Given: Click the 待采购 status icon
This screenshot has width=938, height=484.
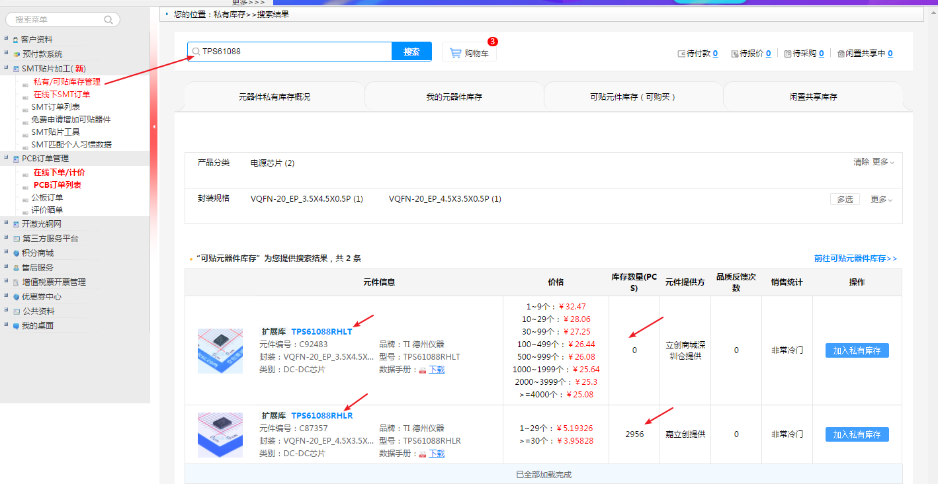Looking at the screenshot, I should coord(787,54).
